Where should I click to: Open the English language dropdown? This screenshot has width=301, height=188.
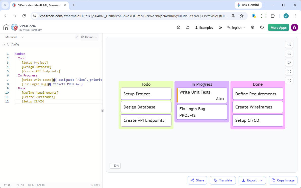pyautogui.click(x=236, y=28)
